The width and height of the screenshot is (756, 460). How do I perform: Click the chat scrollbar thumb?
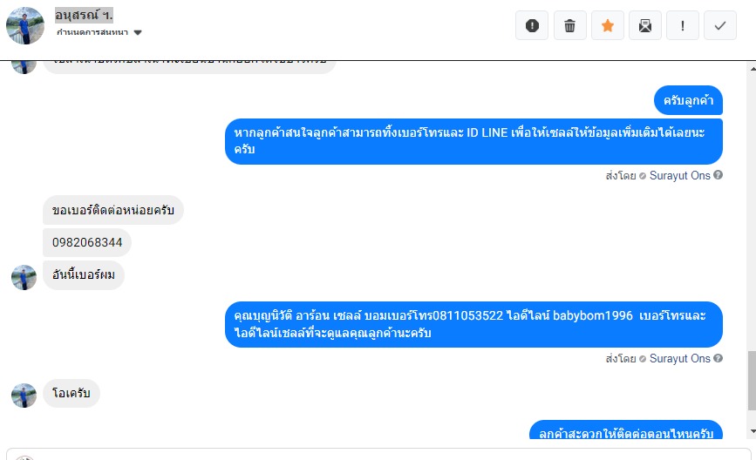pos(753,381)
